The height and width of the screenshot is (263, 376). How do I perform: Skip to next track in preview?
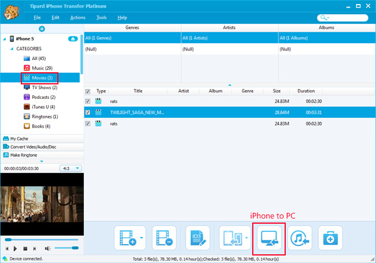click(x=35, y=249)
